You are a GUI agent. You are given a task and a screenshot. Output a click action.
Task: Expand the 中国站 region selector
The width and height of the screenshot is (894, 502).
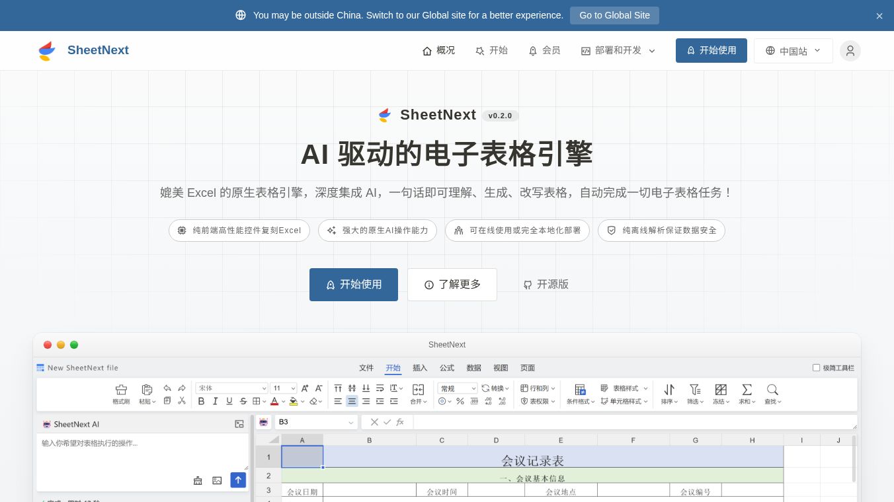793,51
